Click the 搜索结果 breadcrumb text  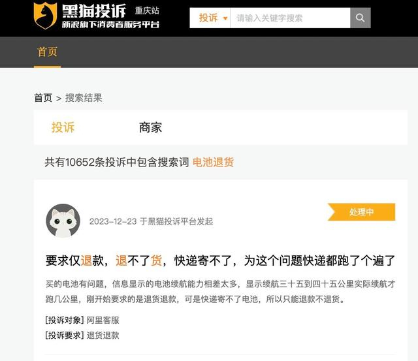[x=84, y=98]
